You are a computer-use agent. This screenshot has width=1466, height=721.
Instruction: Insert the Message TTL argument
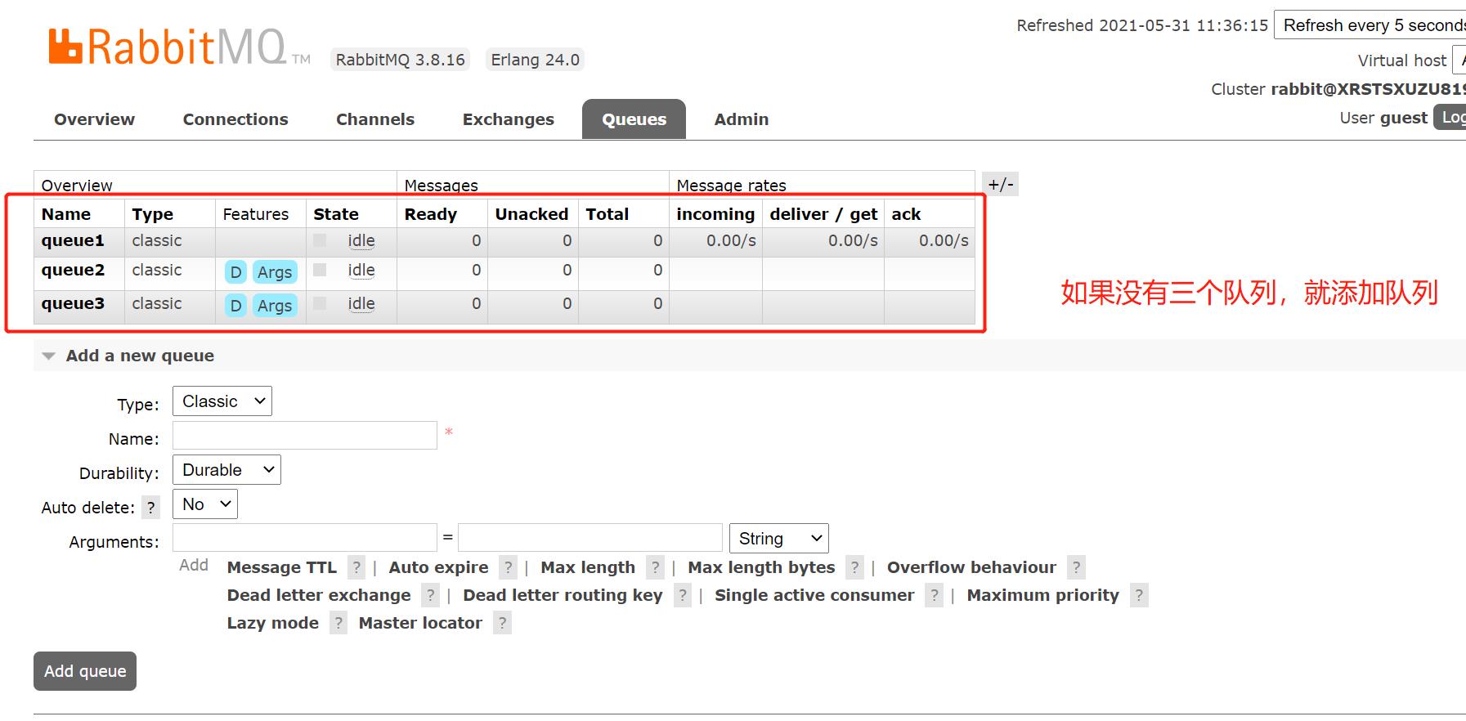pyautogui.click(x=282, y=567)
